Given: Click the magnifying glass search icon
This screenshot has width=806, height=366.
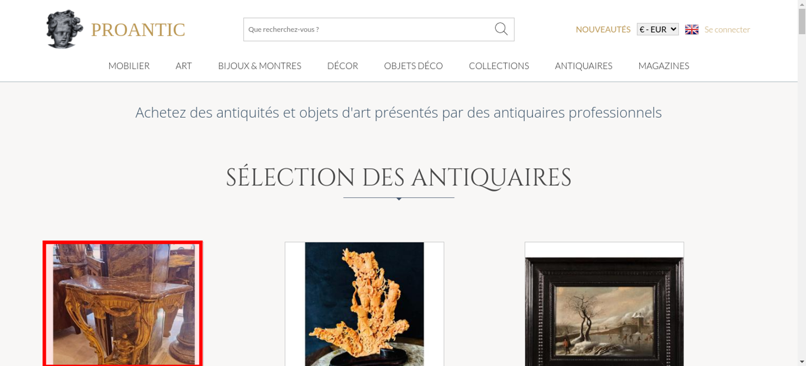Looking at the screenshot, I should point(501,29).
